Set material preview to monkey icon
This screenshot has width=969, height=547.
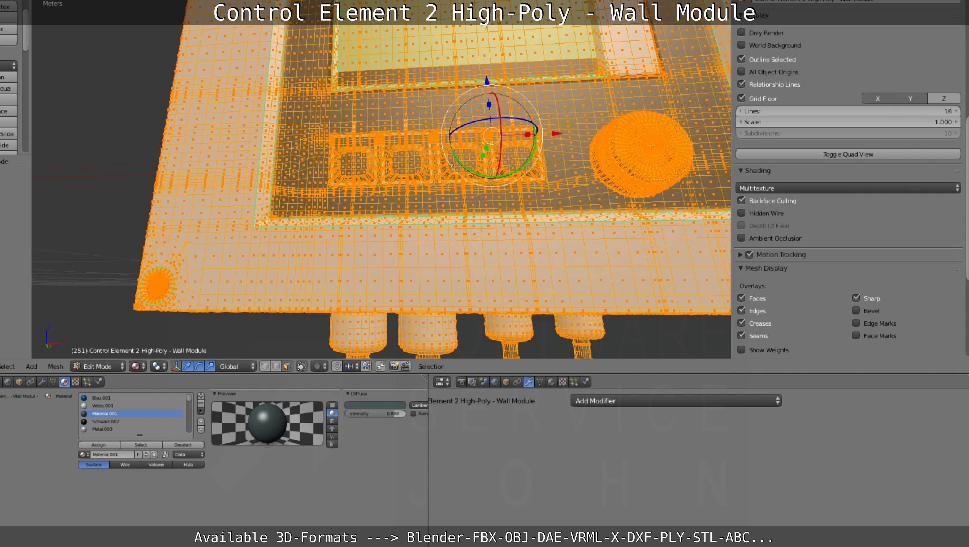click(332, 429)
